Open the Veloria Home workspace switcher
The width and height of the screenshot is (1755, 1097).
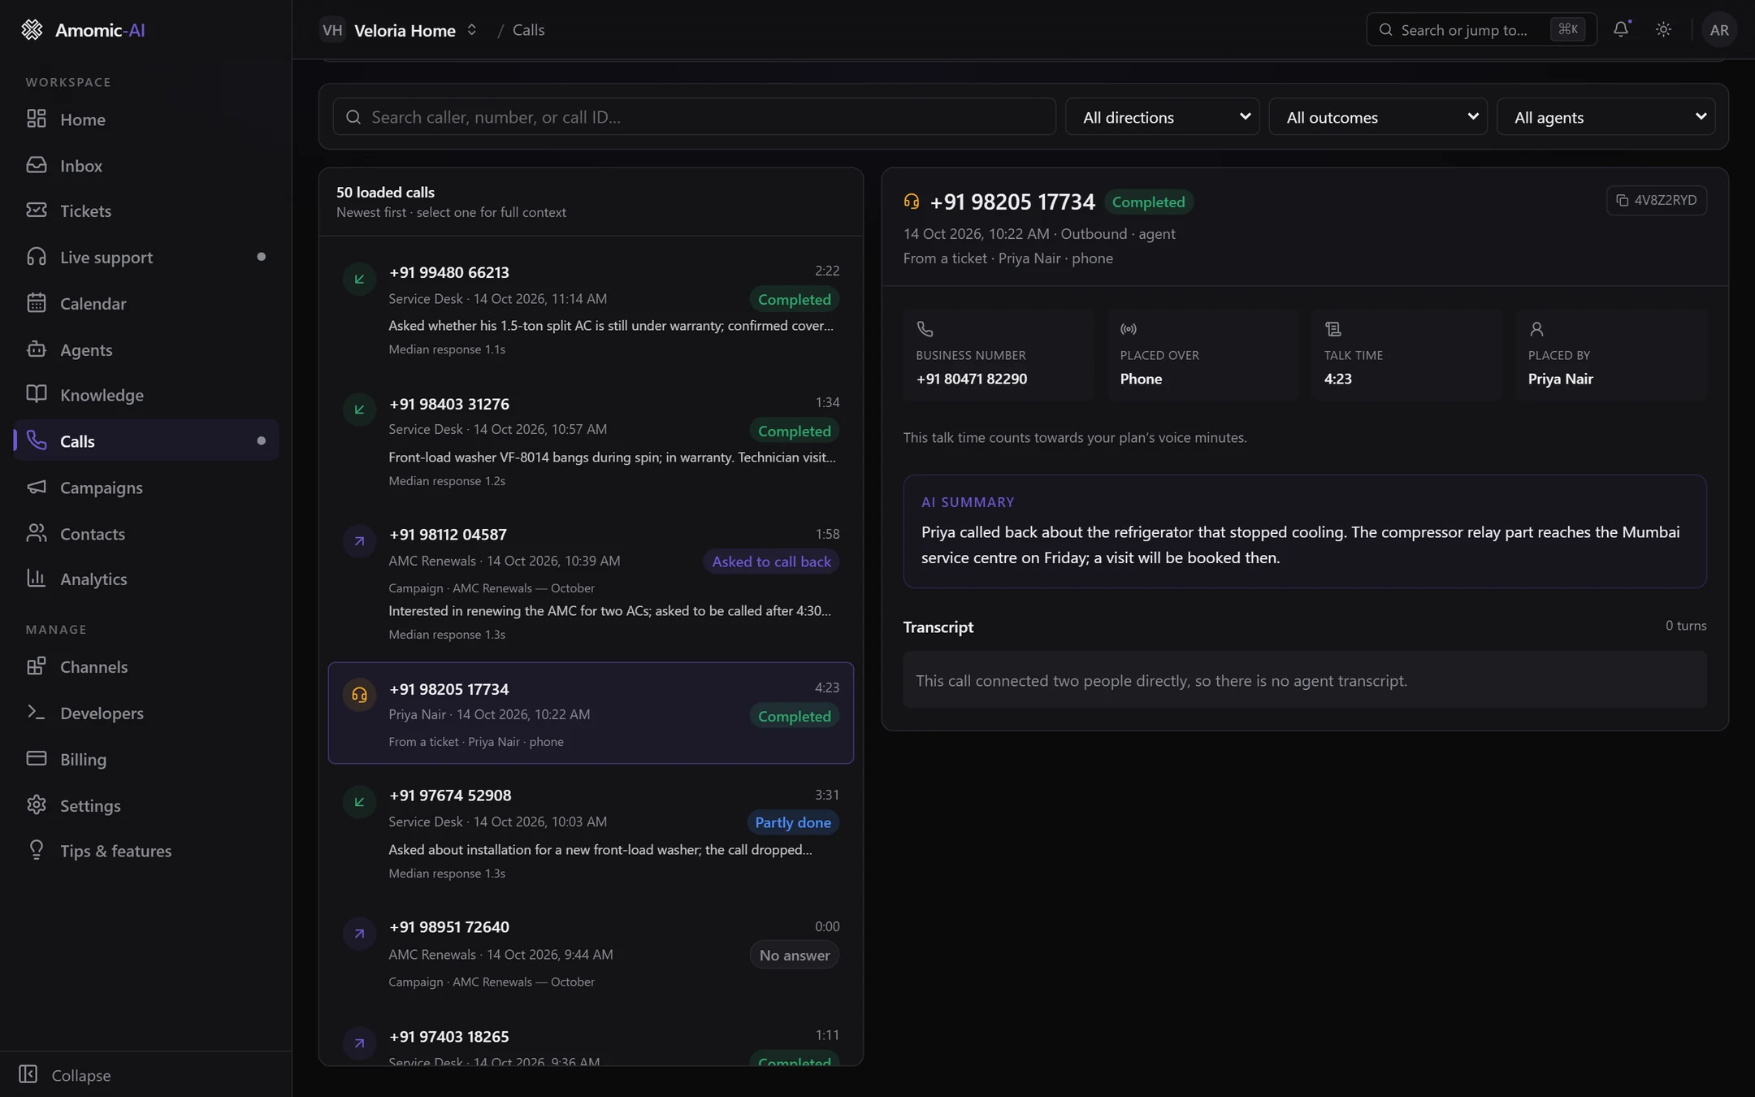[x=399, y=30]
